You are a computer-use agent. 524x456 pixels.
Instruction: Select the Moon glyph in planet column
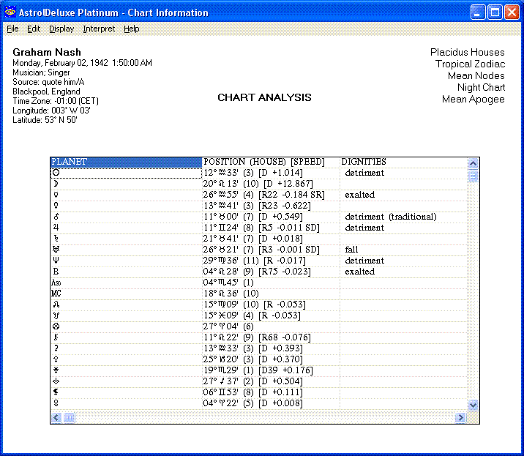pyautogui.click(x=56, y=184)
